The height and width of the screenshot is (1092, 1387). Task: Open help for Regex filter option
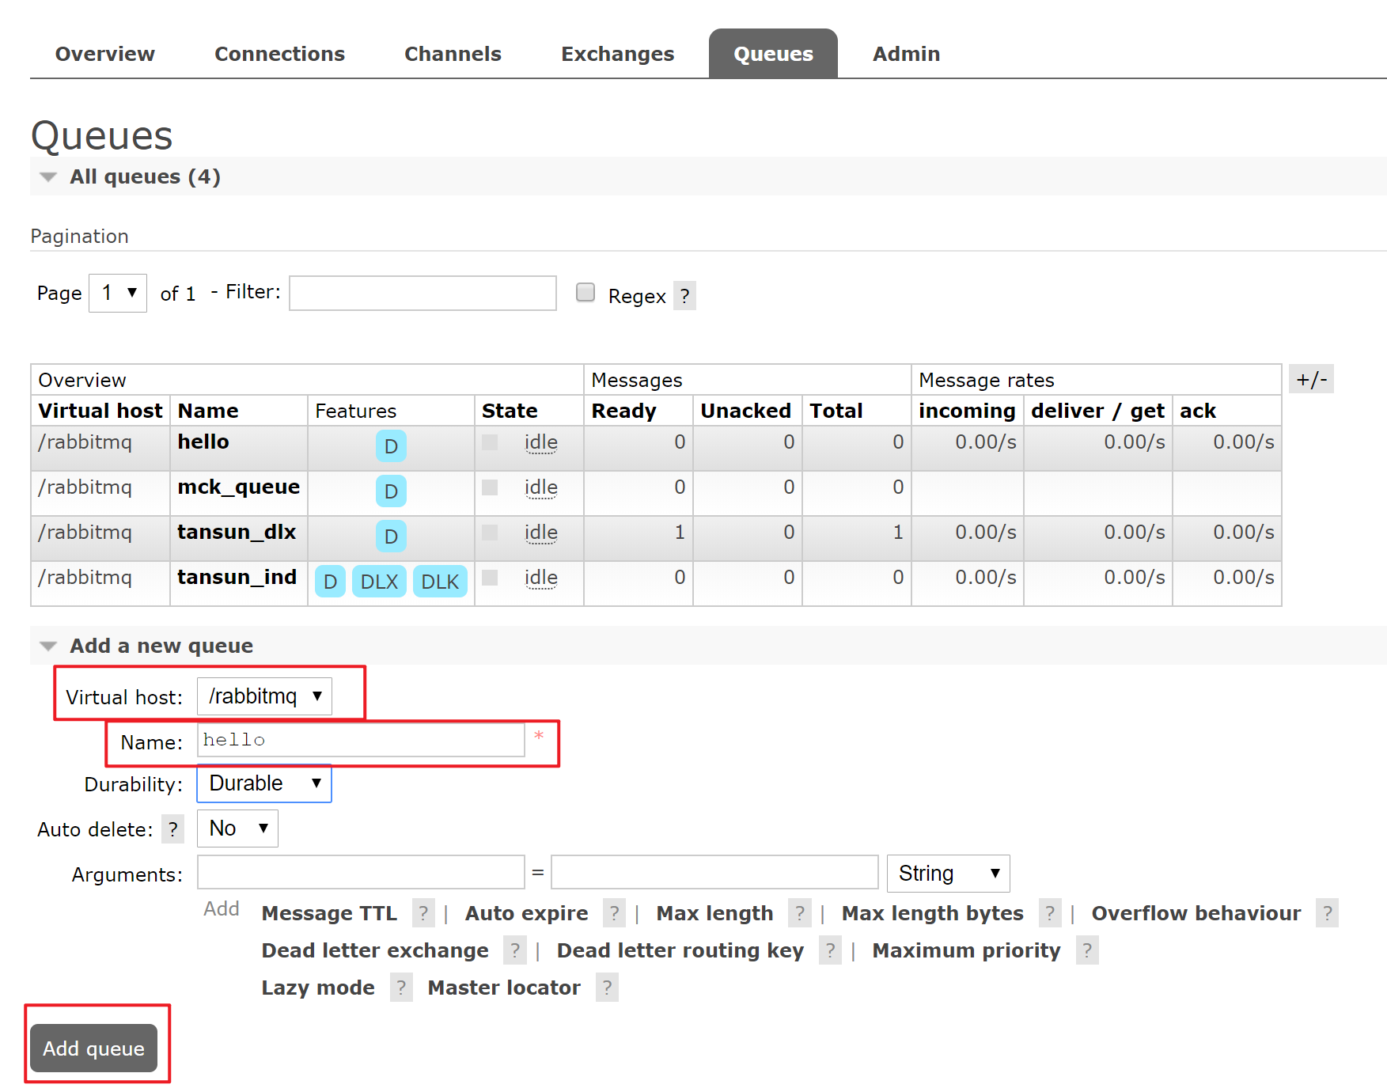click(x=684, y=296)
